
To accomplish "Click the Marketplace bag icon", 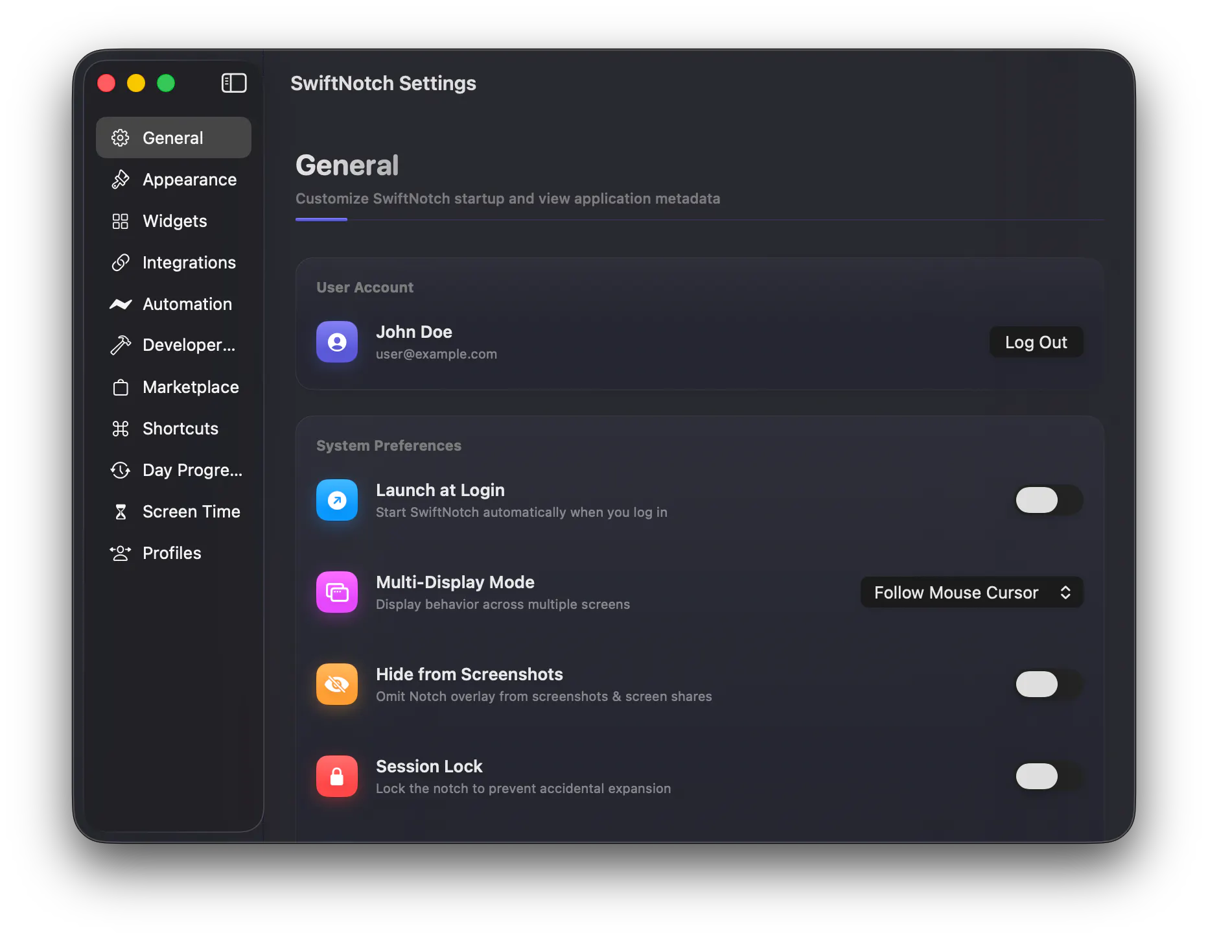I will (x=121, y=387).
